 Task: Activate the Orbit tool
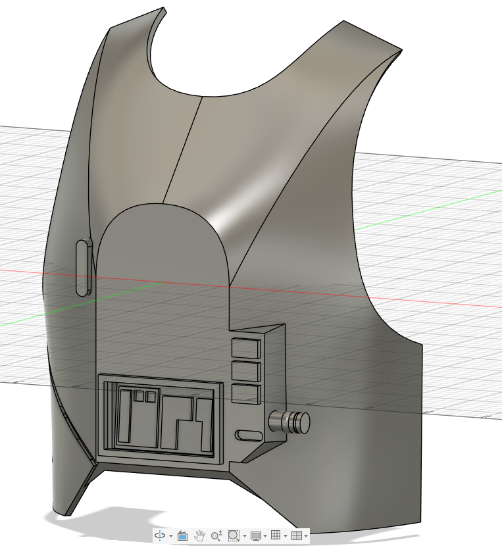coord(160,535)
